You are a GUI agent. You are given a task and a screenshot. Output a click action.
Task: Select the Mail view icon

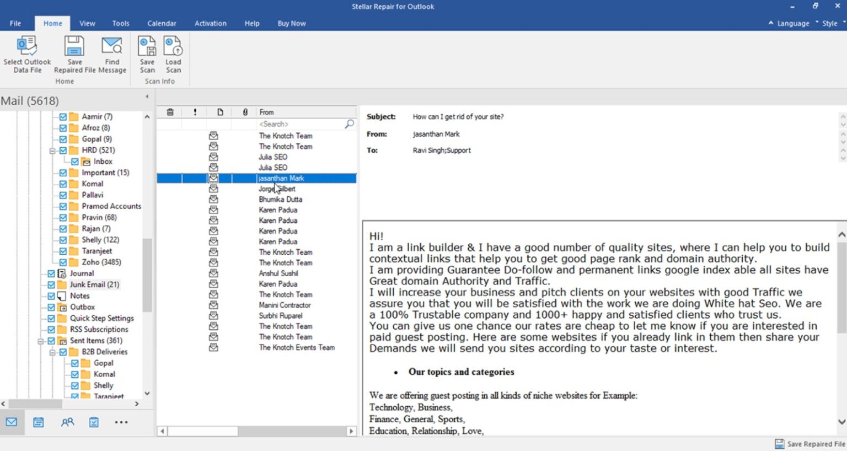(12, 422)
